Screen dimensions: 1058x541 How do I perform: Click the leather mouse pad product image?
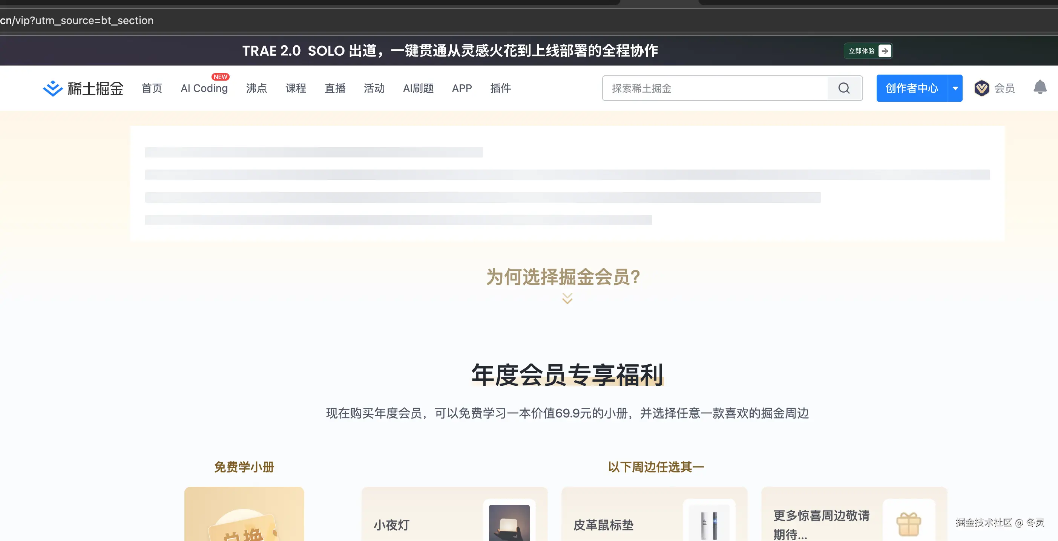[709, 522]
